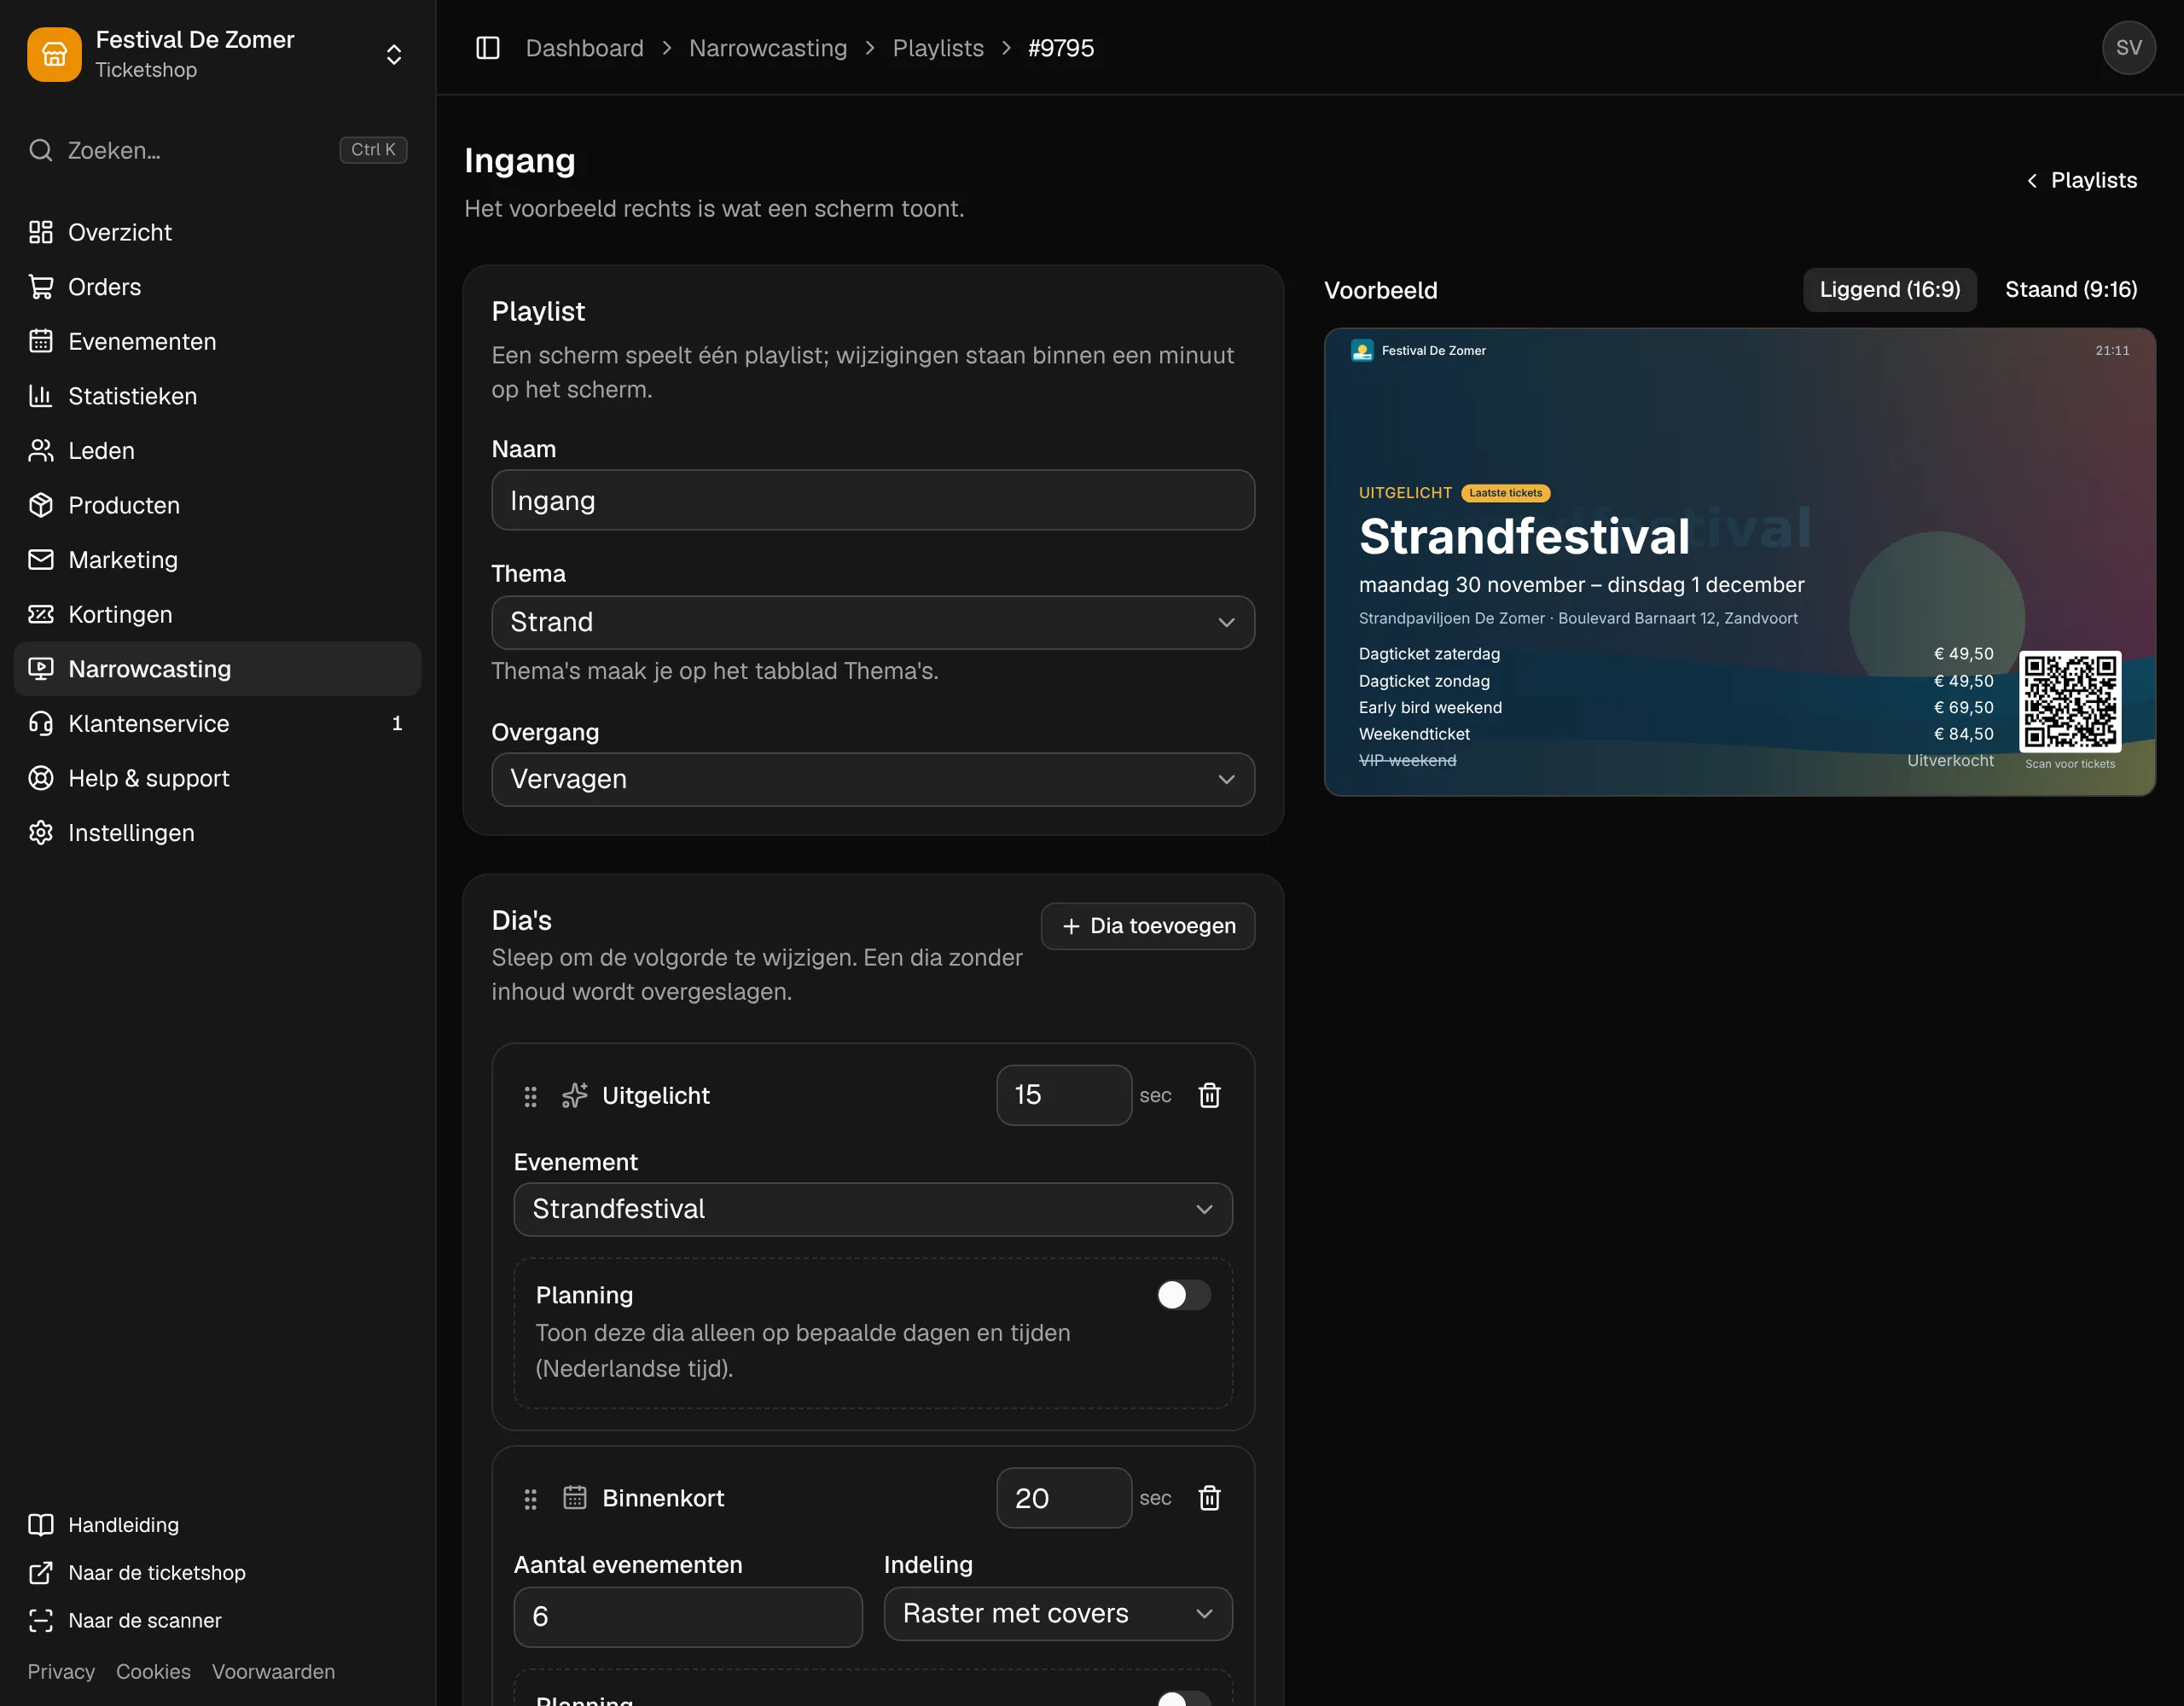The height and width of the screenshot is (1706, 2184).
Task: Open Evenementen section
Action: click(218, 341)
